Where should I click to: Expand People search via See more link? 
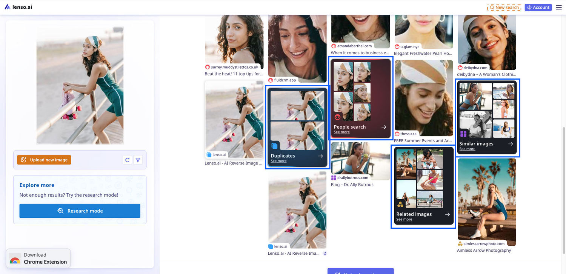[341, 132]
